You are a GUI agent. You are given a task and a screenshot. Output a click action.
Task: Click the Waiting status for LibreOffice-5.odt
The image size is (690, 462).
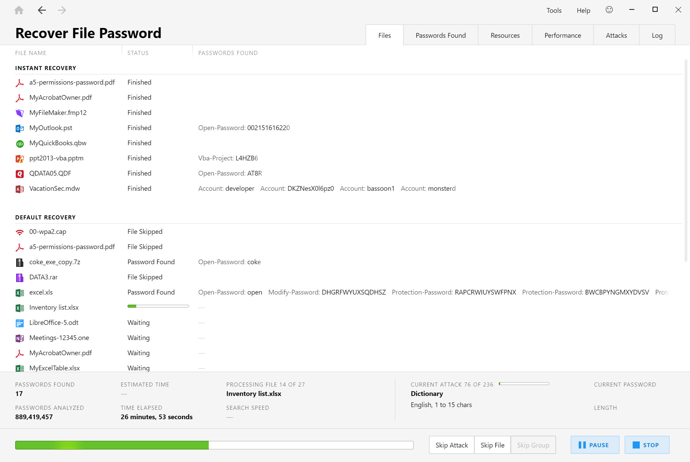tap(139, 322)
